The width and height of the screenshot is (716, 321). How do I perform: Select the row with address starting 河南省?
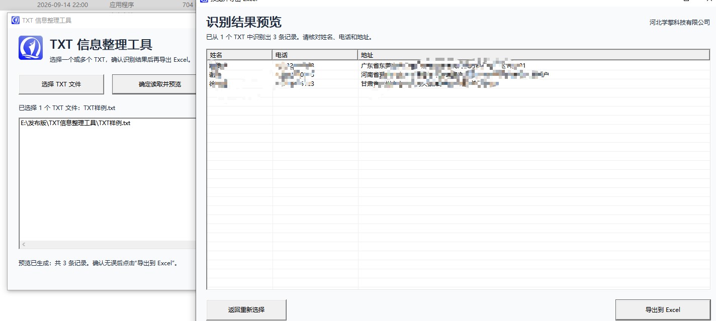coord(458,75)
